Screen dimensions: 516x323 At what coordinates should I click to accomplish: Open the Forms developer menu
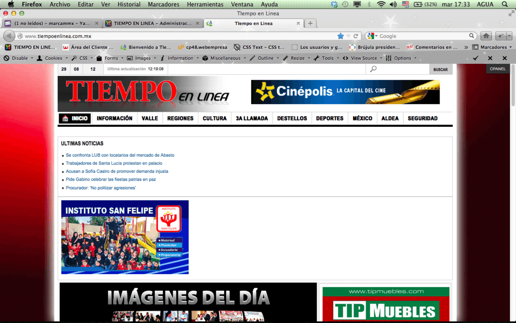[110, 58]
